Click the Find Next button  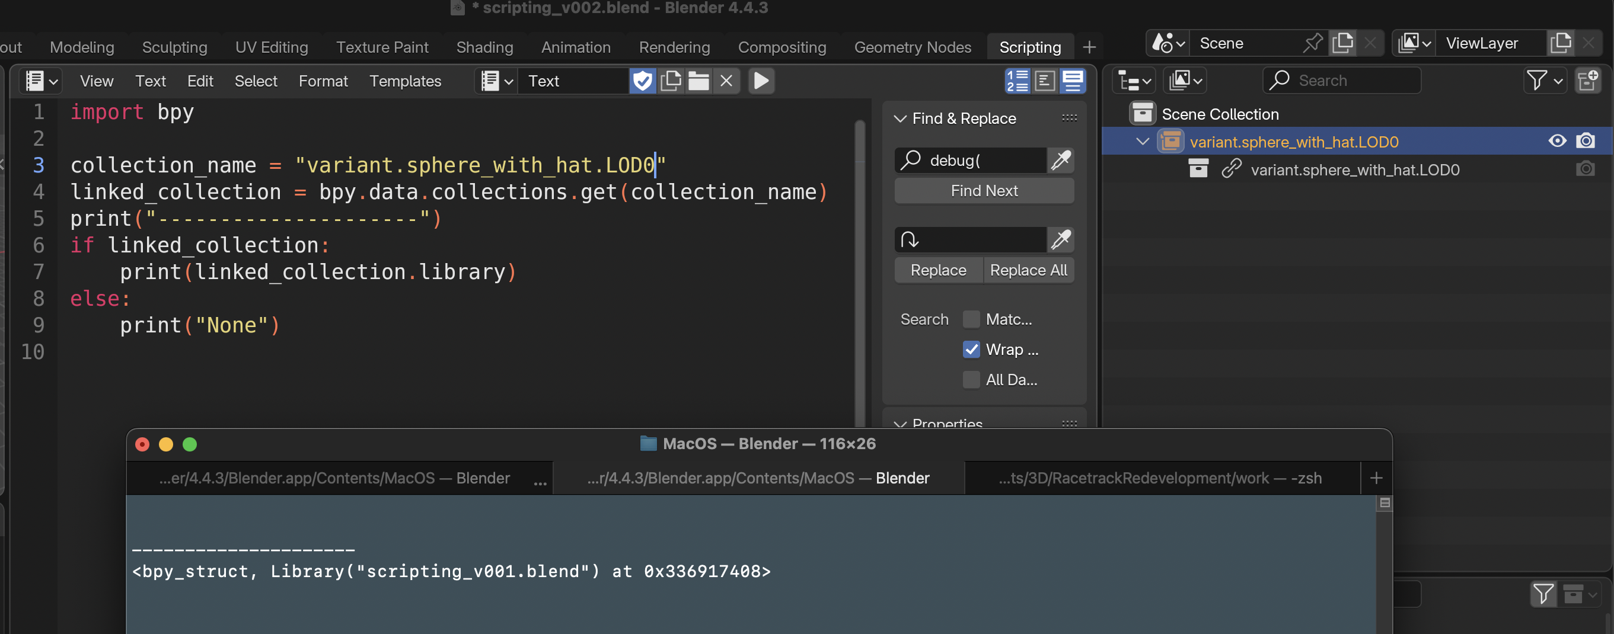(x=984, y=191)
